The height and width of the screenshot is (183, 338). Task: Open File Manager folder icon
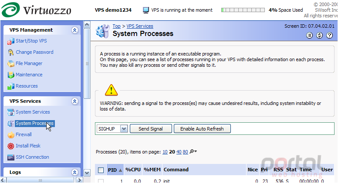coord(10,63)
